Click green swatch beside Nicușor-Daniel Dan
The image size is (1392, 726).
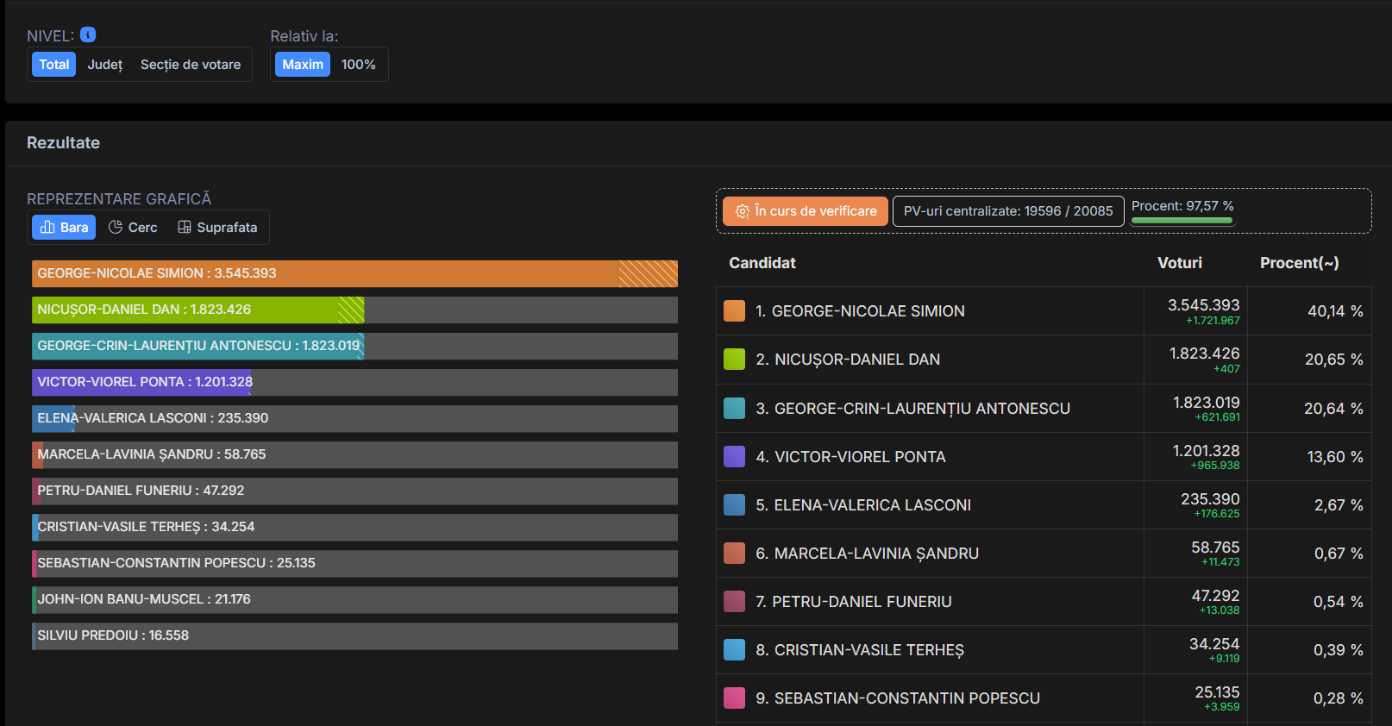(x=734, y=360)
